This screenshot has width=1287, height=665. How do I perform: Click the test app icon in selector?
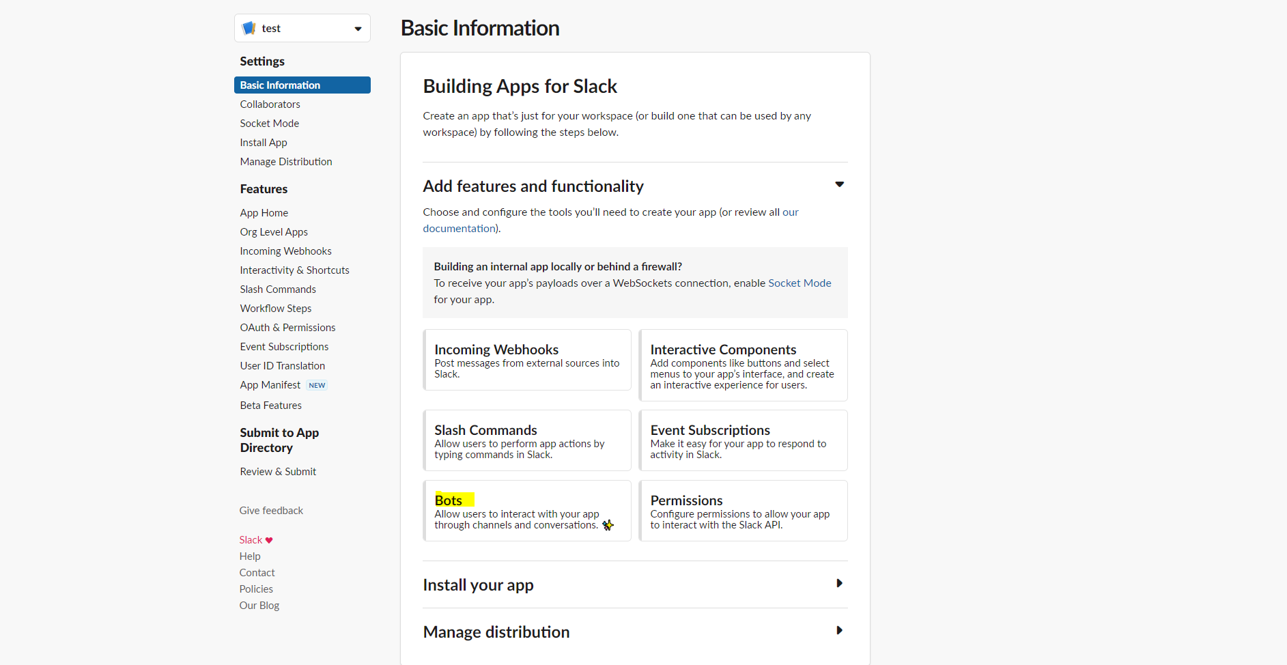(x=249, y=28)
